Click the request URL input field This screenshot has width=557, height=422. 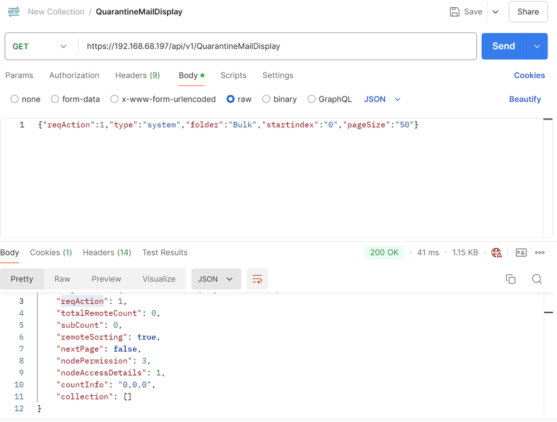tap(279, 46)
